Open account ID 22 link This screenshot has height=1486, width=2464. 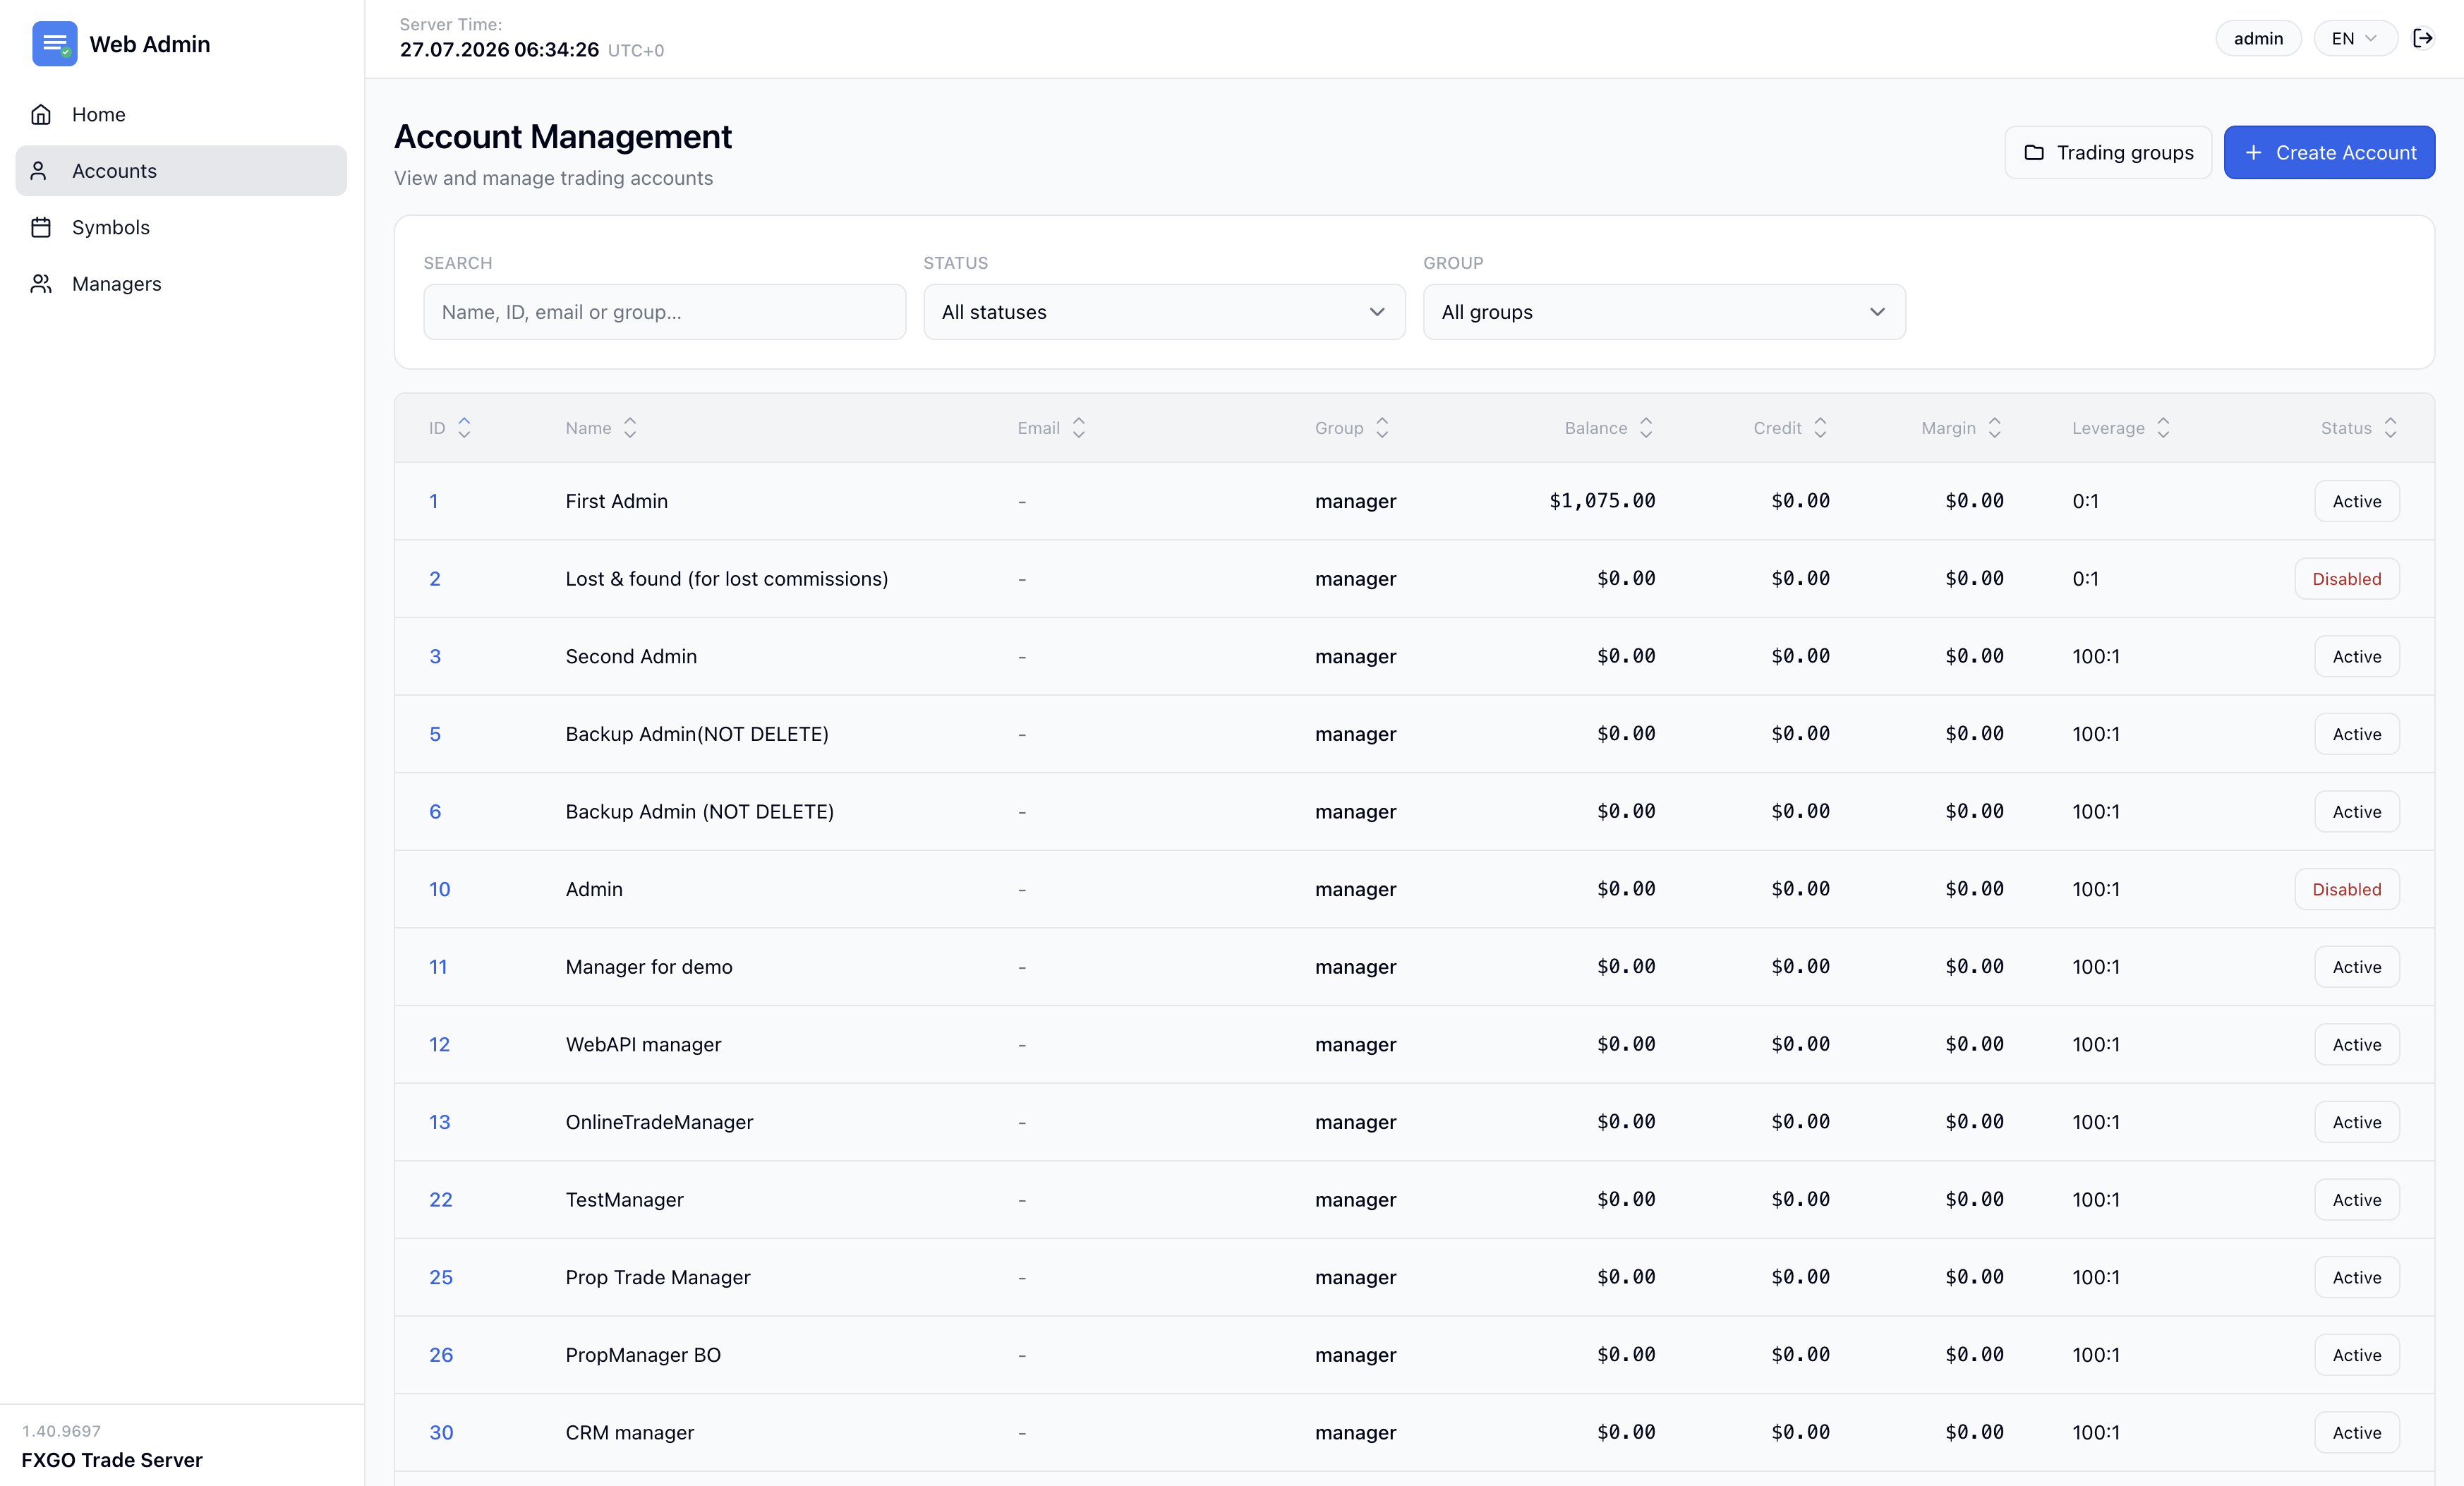441,1200
